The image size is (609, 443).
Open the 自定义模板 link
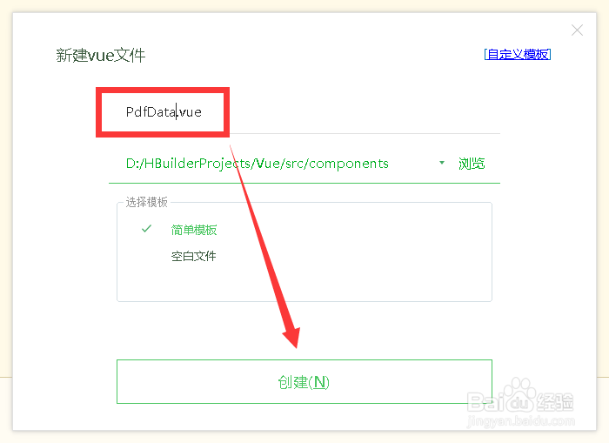pyautogui.click(x=518, y=55)
